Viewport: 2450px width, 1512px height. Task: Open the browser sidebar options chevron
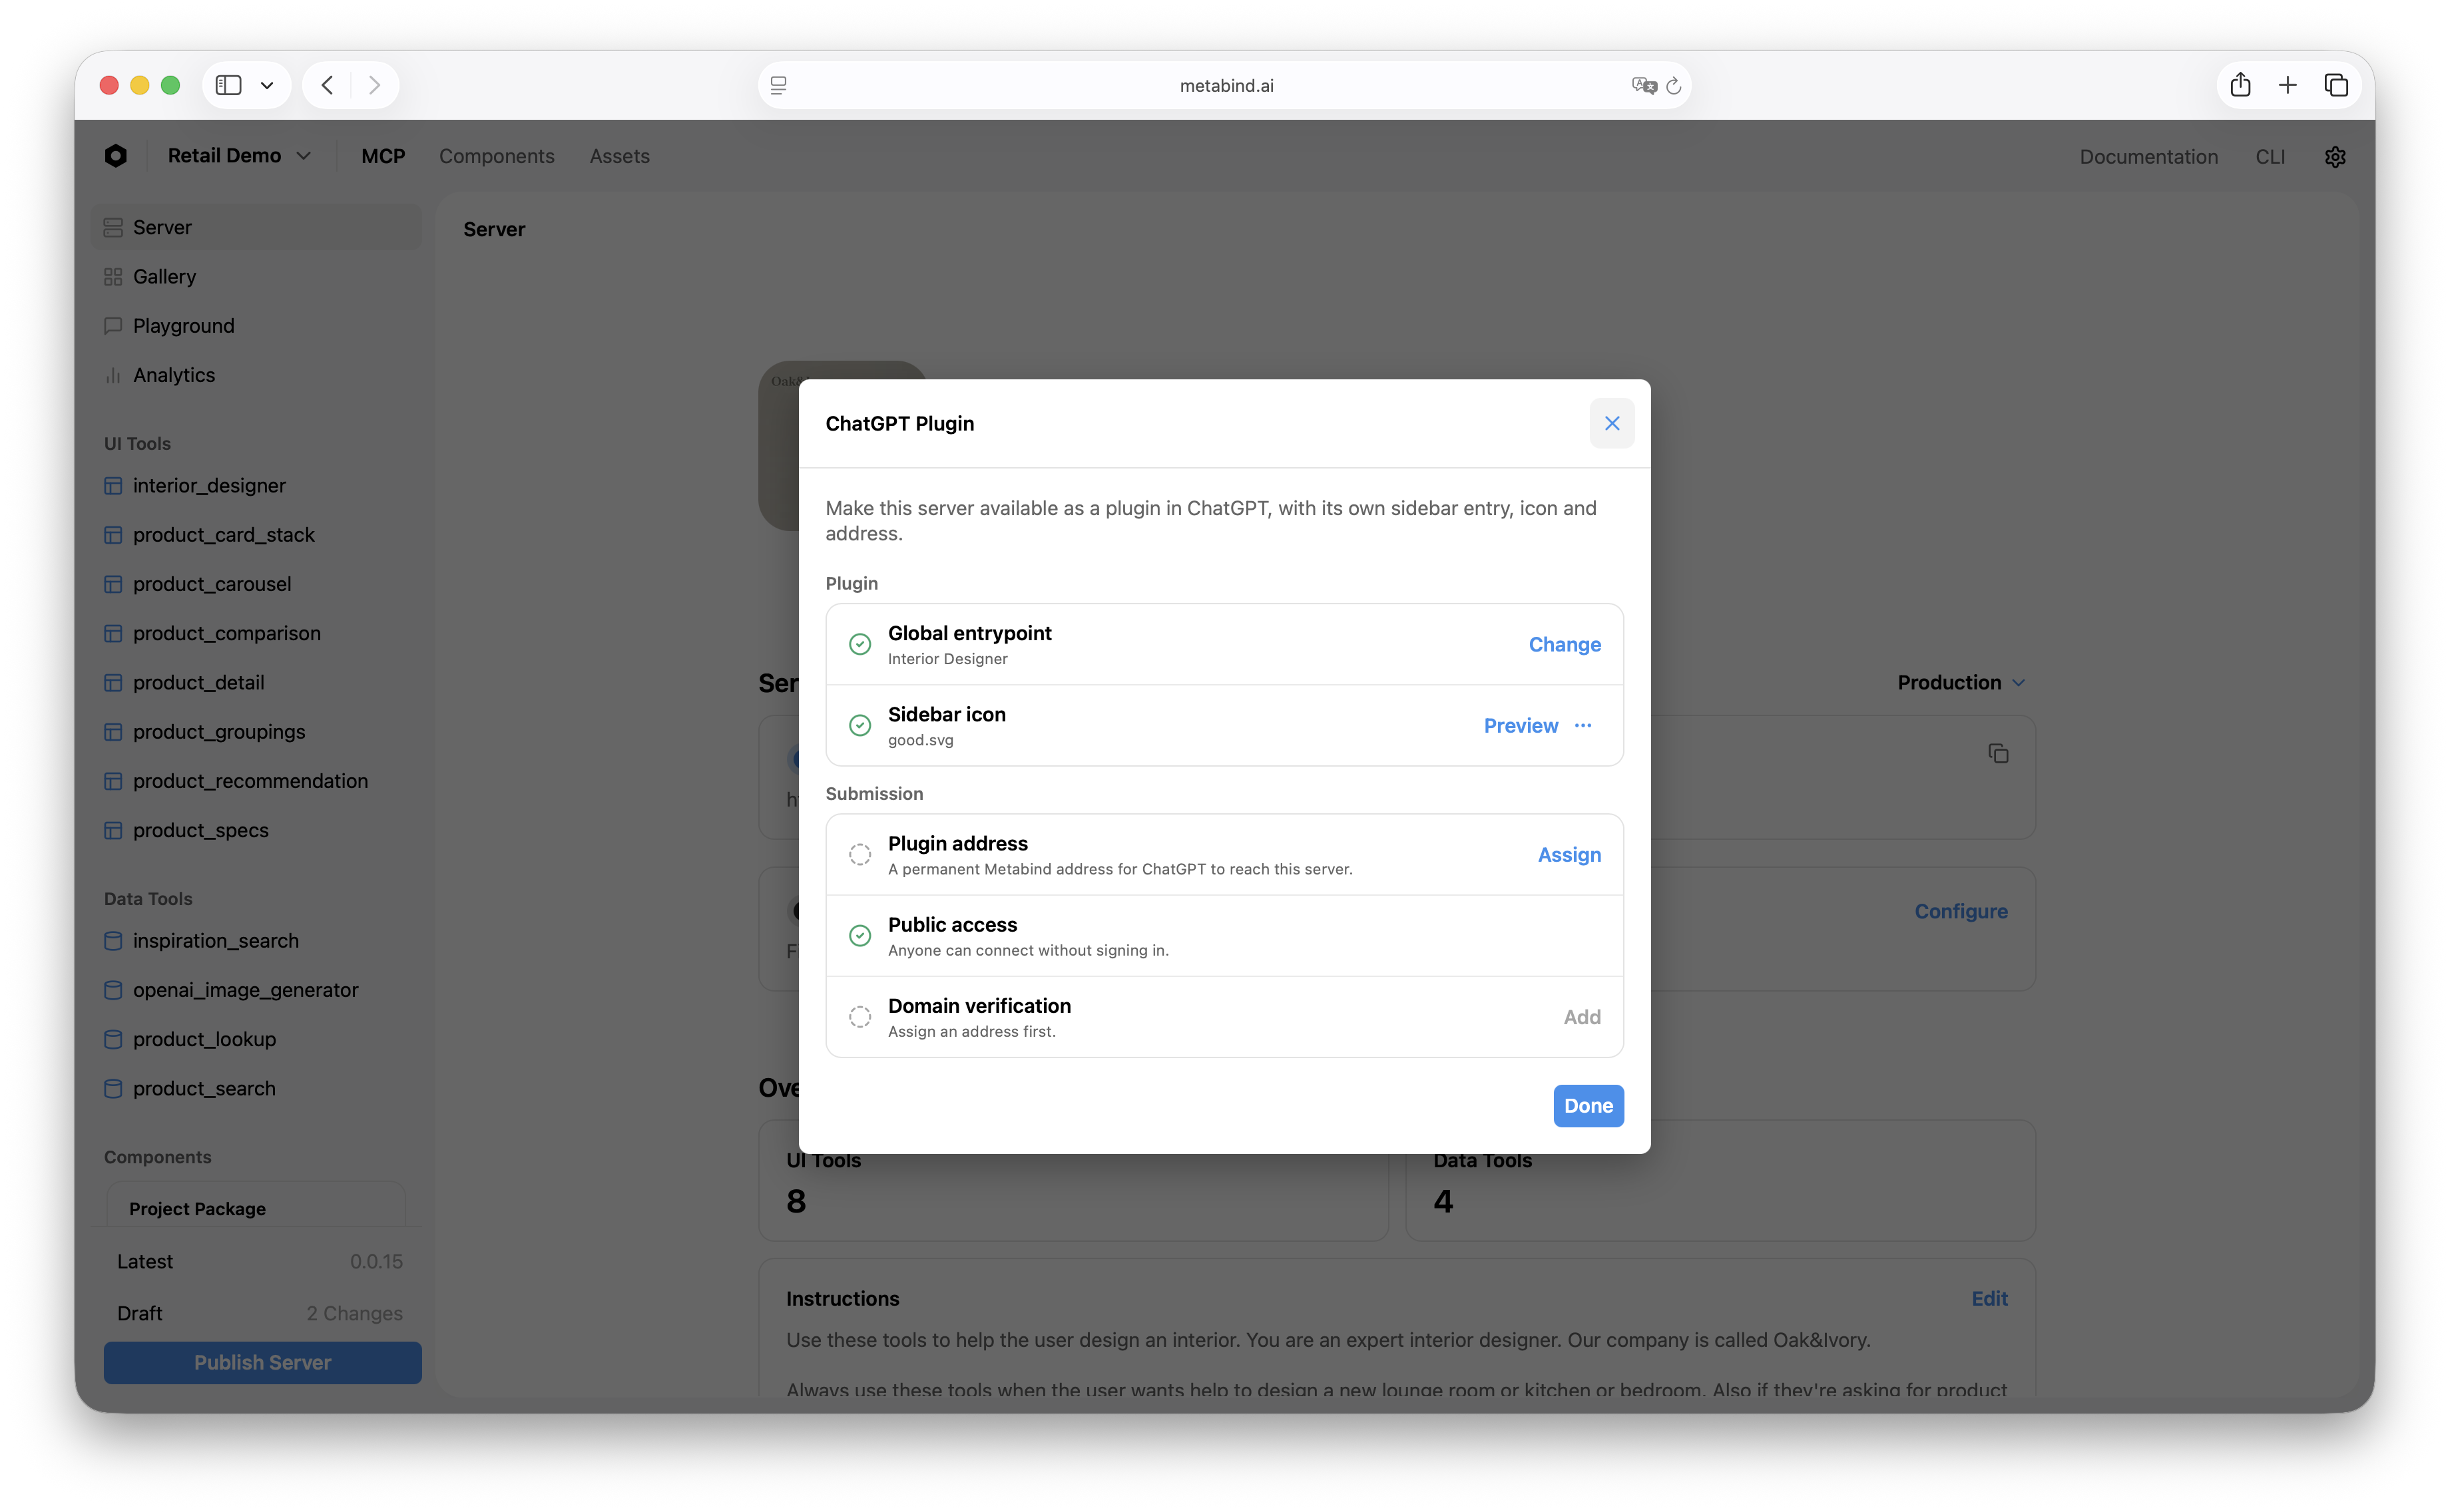tap(267, 85)
